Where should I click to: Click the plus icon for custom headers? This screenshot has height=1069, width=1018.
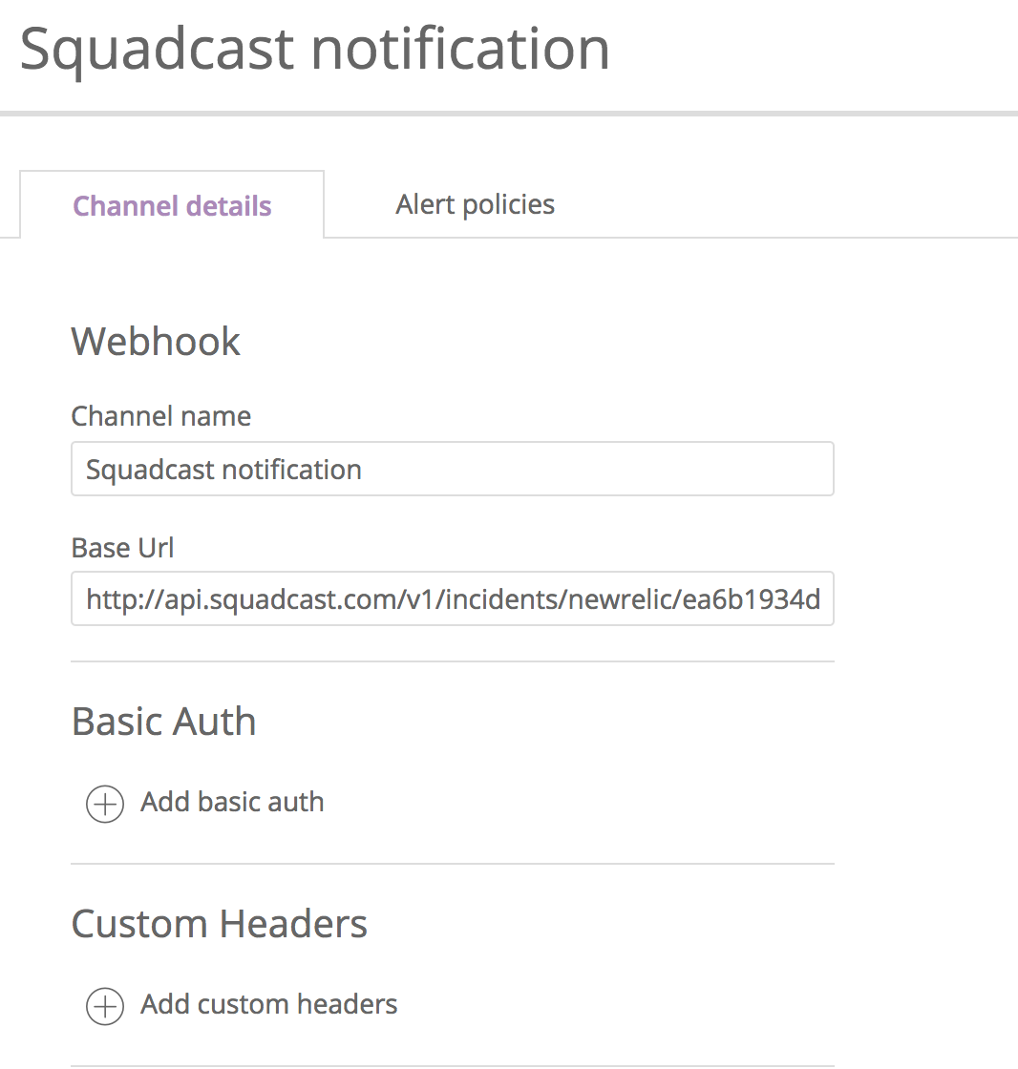pos(105,1006)
